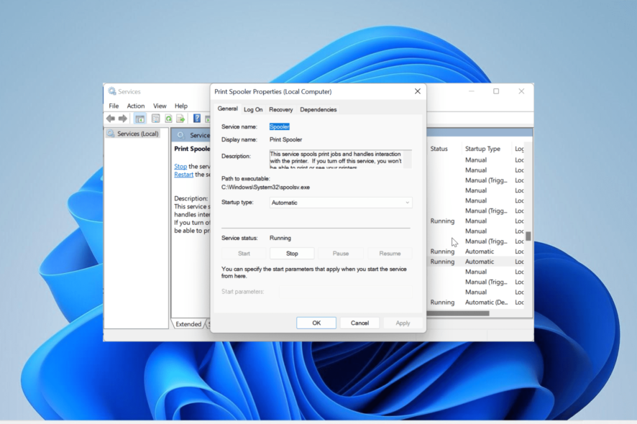Switch to the Log On tab

[253, 110]
